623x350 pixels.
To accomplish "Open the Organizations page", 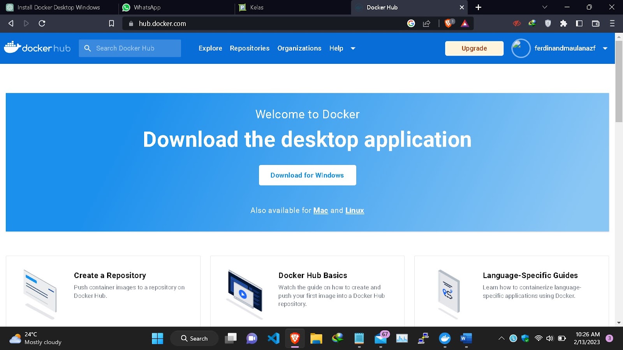I will pos(299,48).
